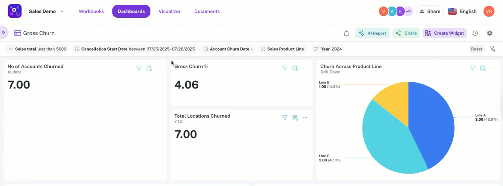Click the clear filters funnel icon
Screen dimensions: 503x186
tap(493, 49)
